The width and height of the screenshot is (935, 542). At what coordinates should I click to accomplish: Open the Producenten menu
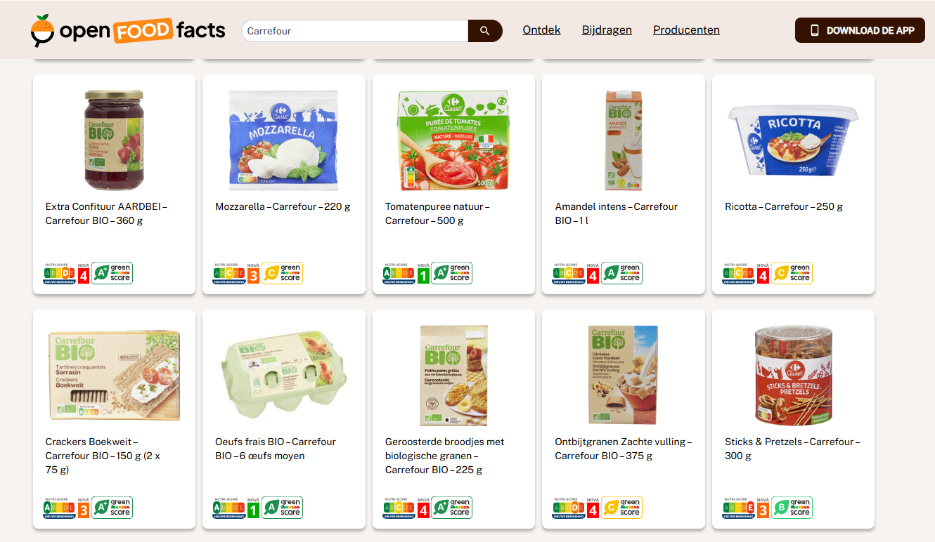click(x=686, y=30)
